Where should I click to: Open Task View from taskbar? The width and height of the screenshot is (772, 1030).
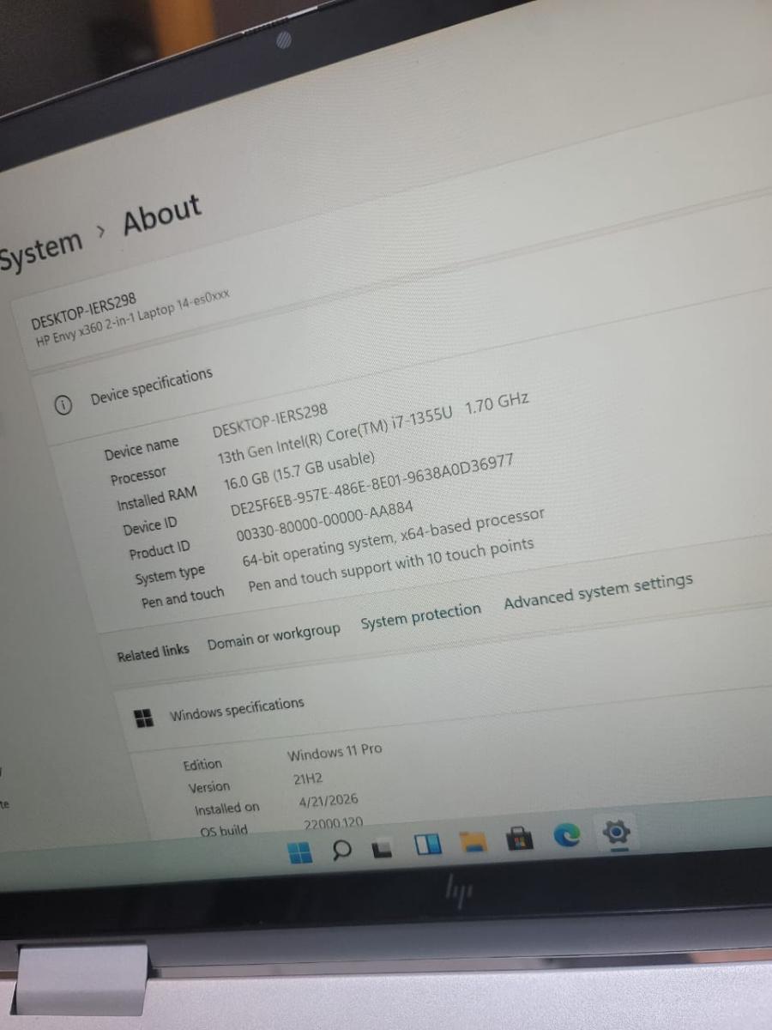(x=383, y=849)
